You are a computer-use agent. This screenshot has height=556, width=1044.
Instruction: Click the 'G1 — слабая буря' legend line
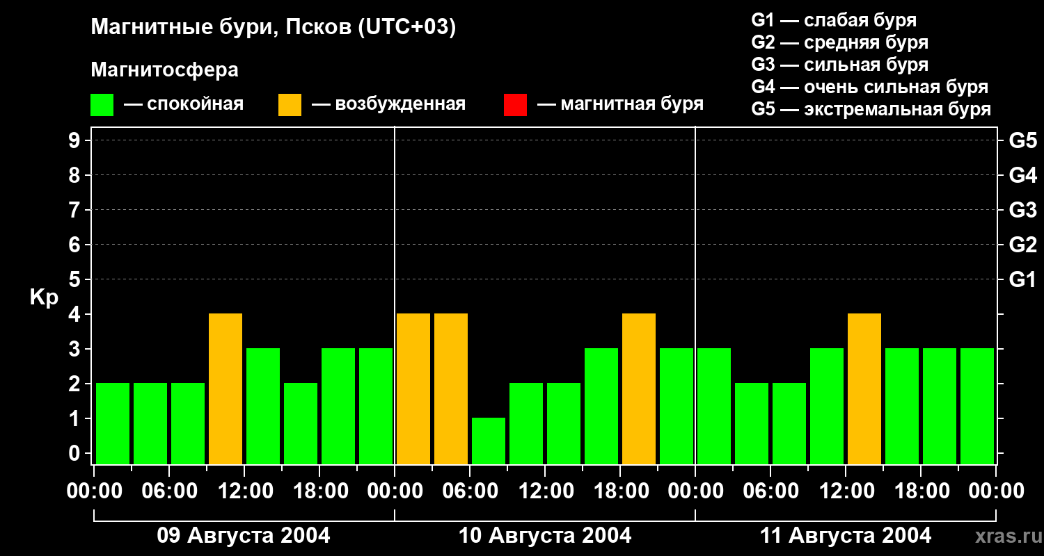[x=834, y=20]
